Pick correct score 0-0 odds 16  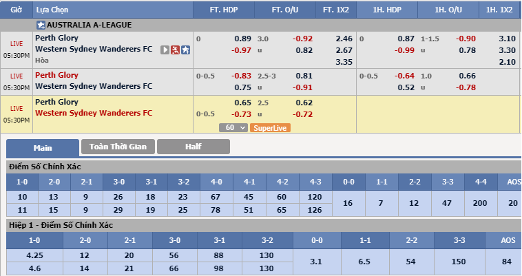point(347,204)
